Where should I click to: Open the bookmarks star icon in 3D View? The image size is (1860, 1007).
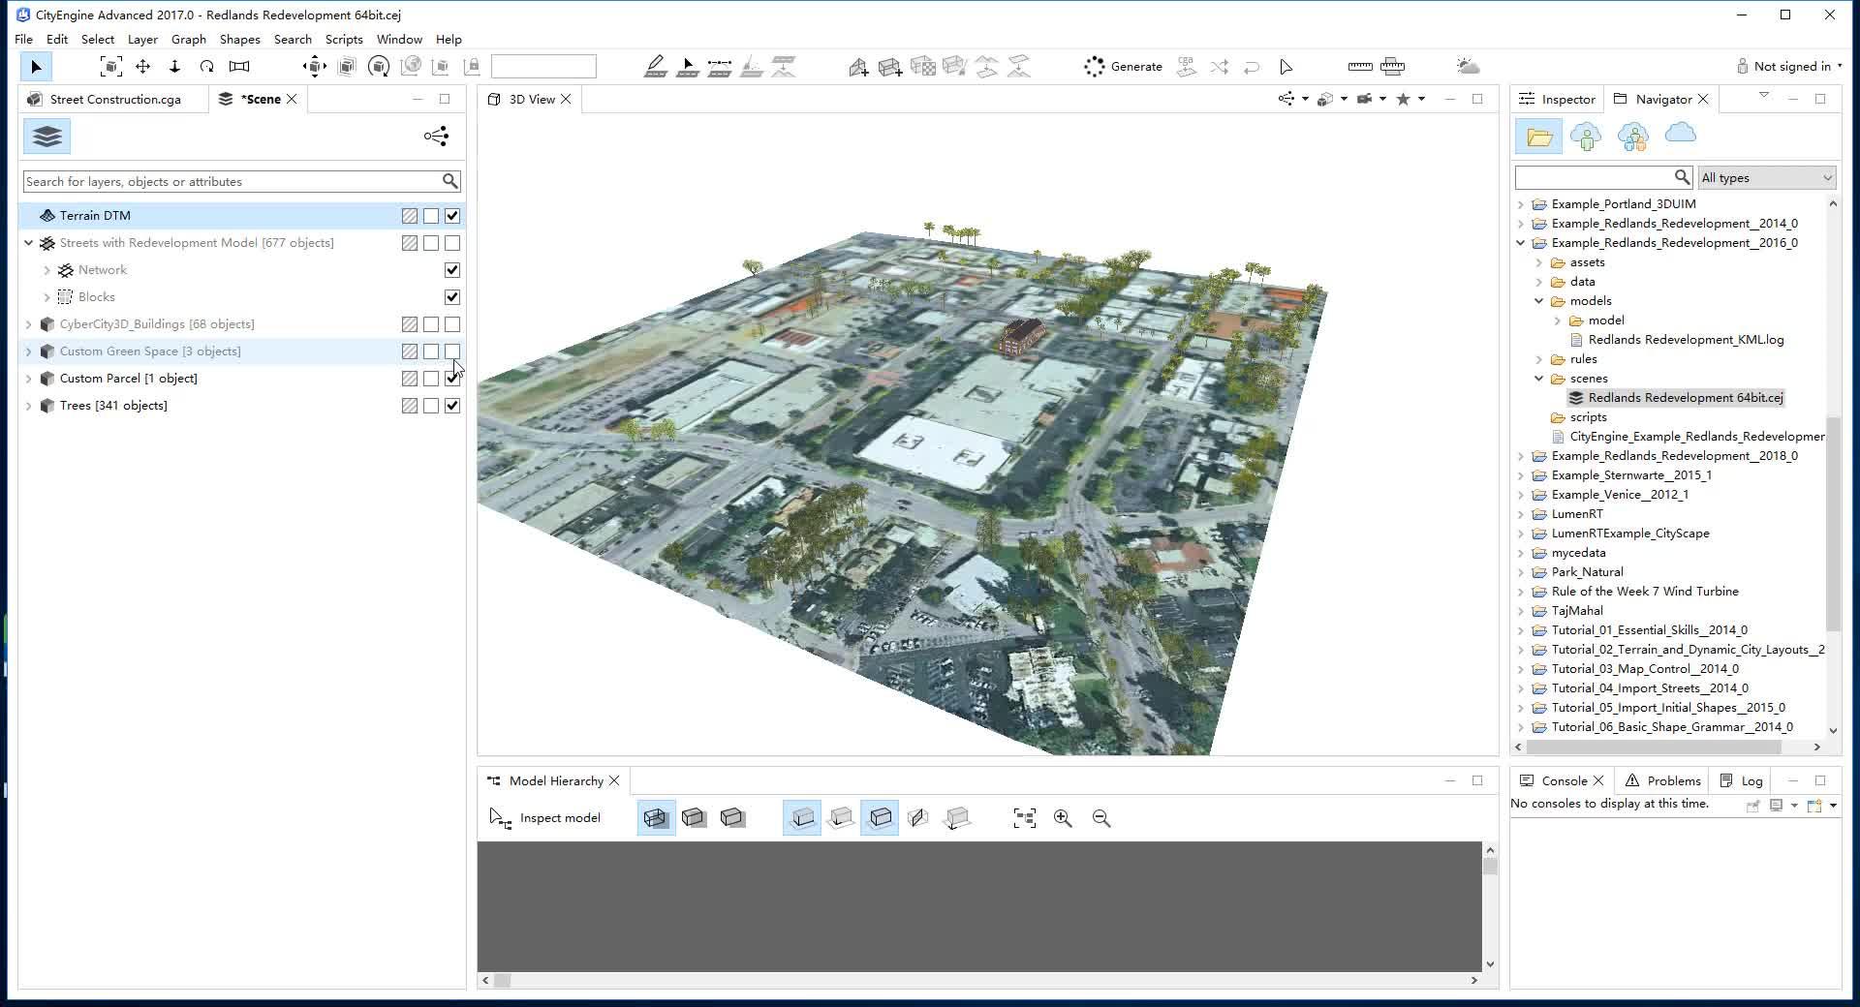1403,99
